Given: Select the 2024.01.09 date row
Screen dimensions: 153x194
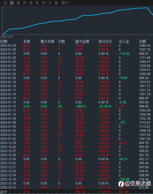Looking at the screenshot, I should [x=8, y=118].
